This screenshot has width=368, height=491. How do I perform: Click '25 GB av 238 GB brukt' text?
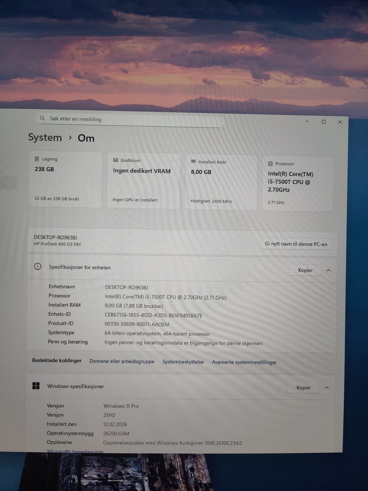point(57,199)
